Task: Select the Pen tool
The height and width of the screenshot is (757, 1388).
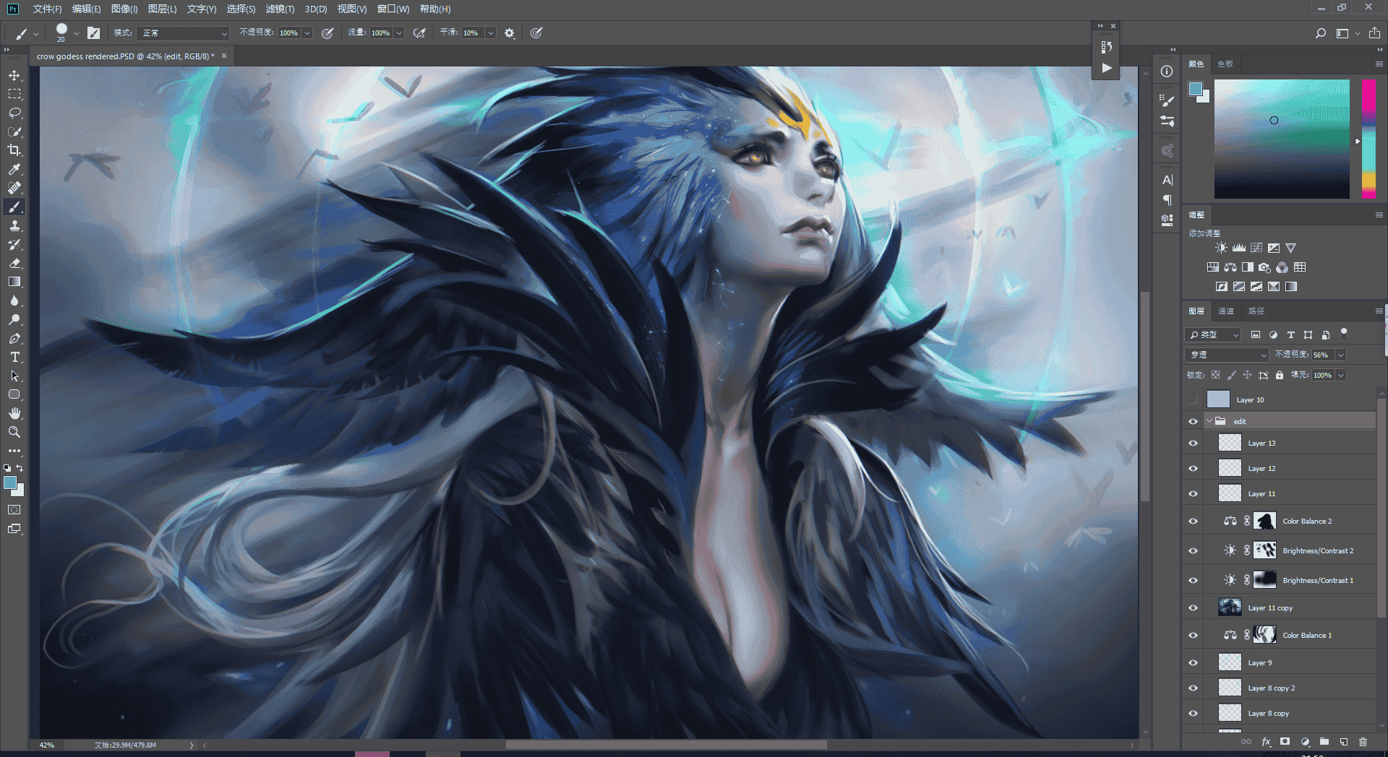Action: 14,338
